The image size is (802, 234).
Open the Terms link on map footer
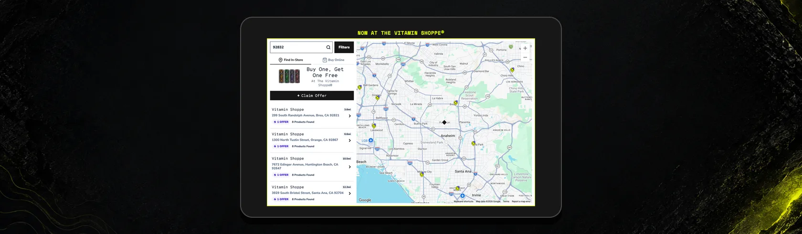click(x=506, y=202)
